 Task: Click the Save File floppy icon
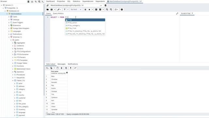52,10
